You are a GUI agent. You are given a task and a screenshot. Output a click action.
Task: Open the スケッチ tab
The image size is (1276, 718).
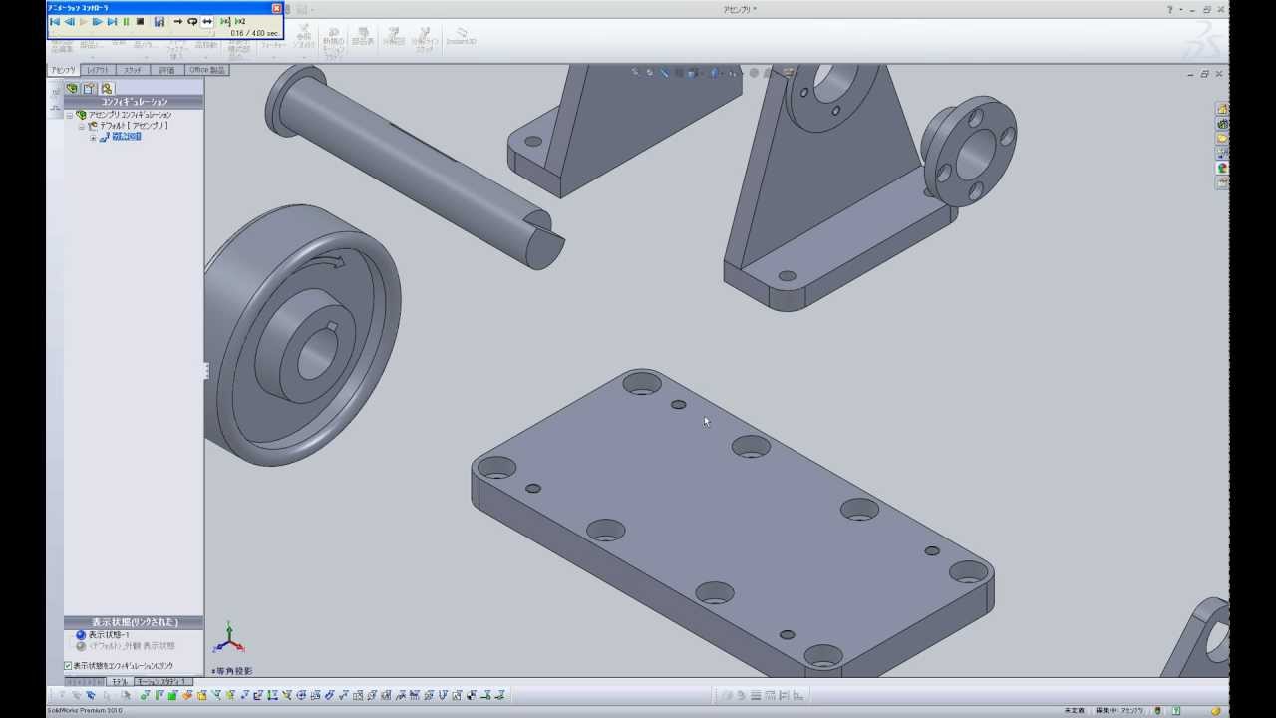click(133, 70)
